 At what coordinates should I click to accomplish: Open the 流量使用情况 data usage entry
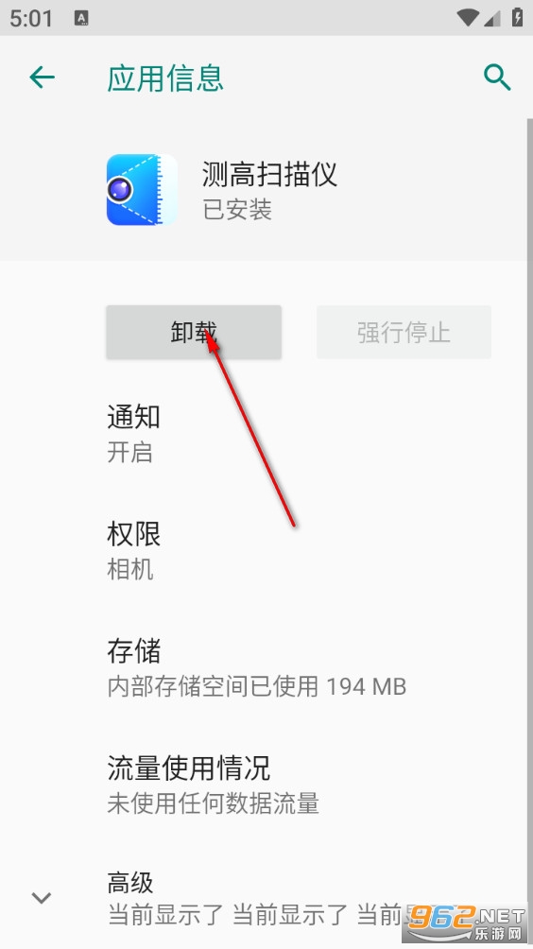(x=266, y=785)
